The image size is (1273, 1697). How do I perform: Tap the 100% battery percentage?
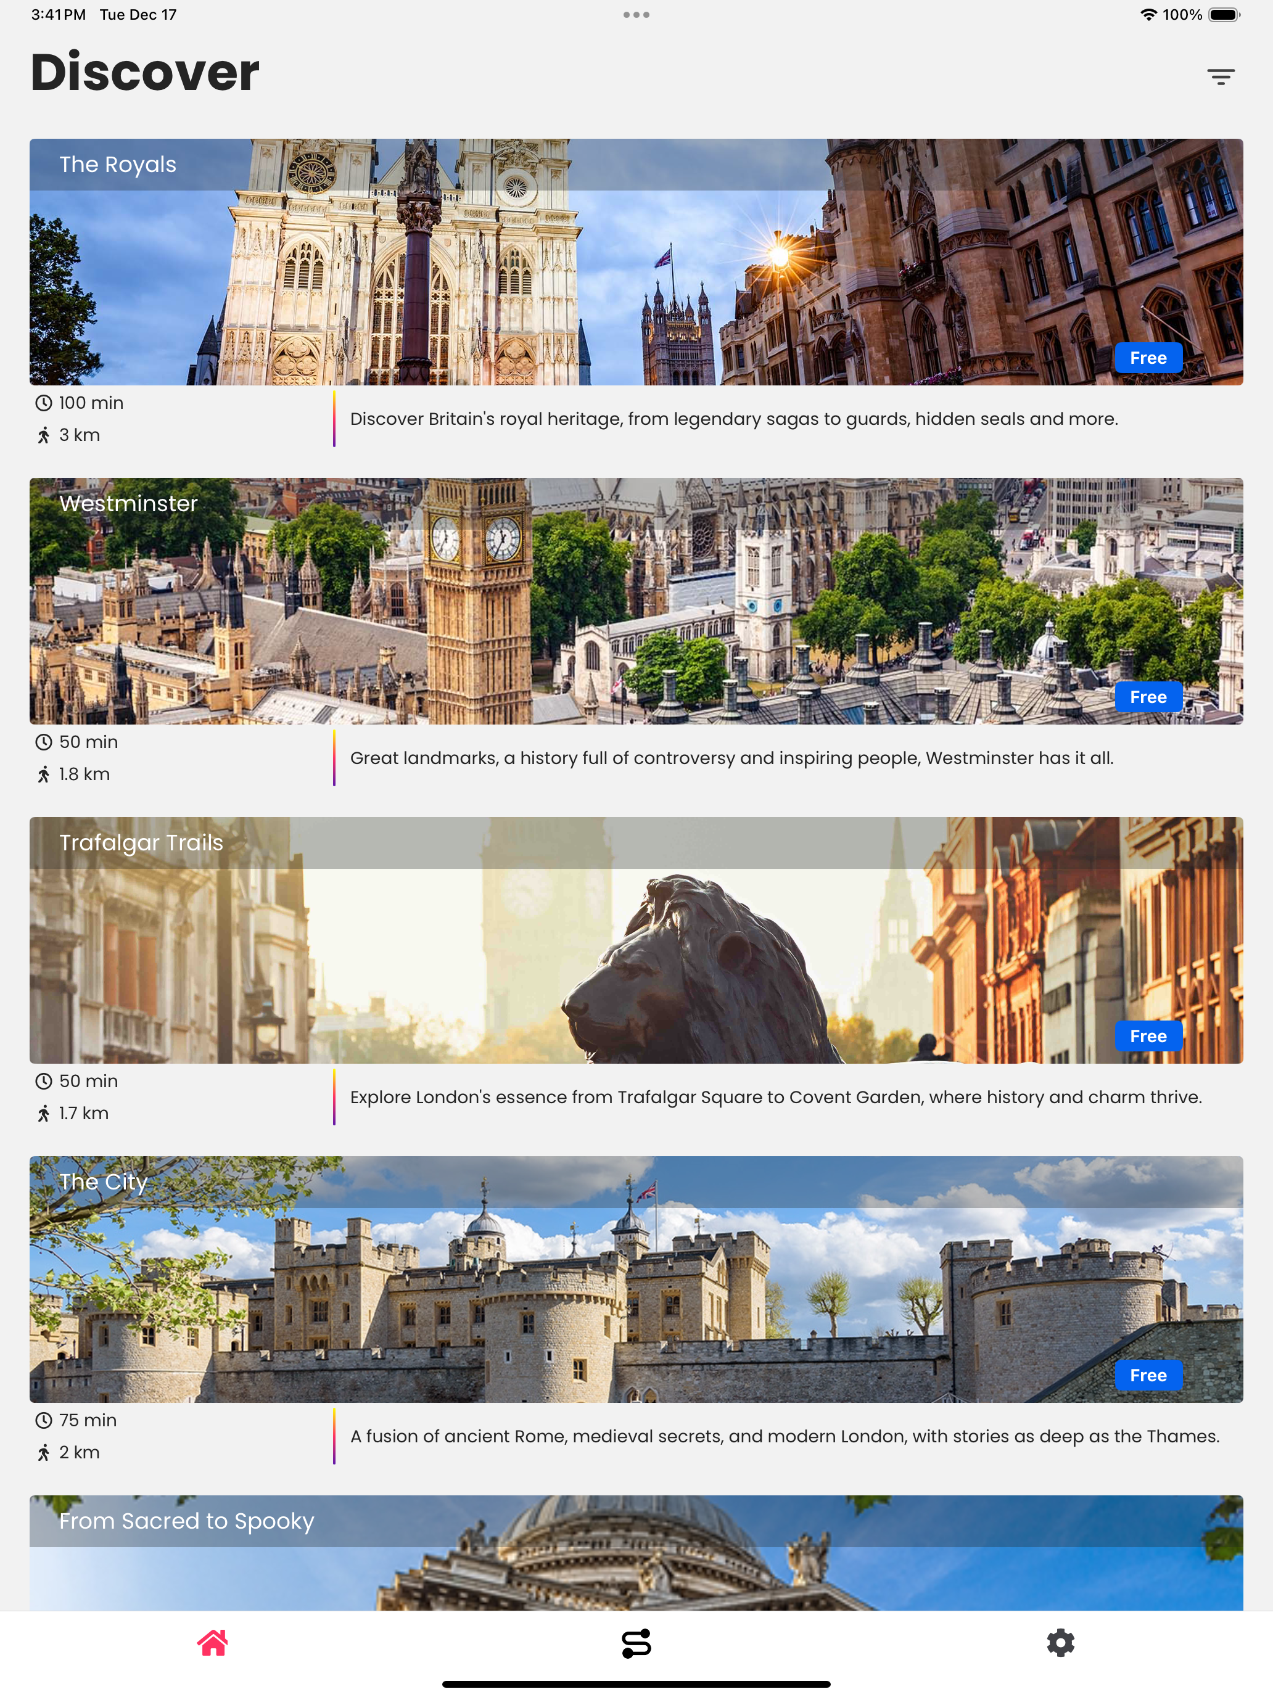1182,15
